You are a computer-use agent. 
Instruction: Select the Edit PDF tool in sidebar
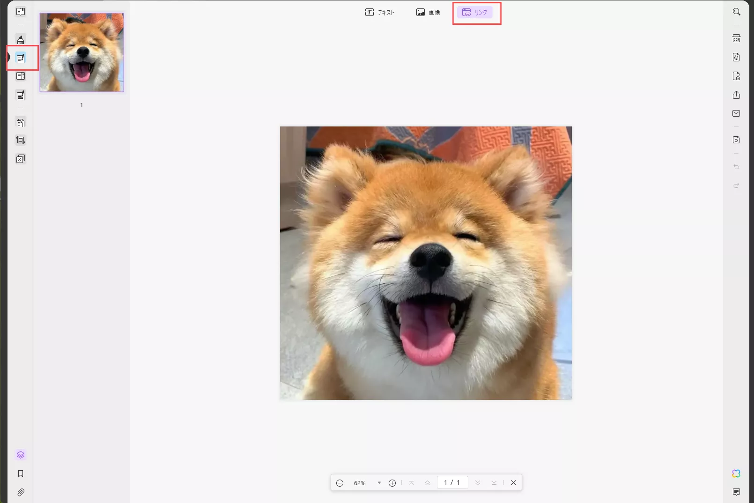(x=21, y=58)
